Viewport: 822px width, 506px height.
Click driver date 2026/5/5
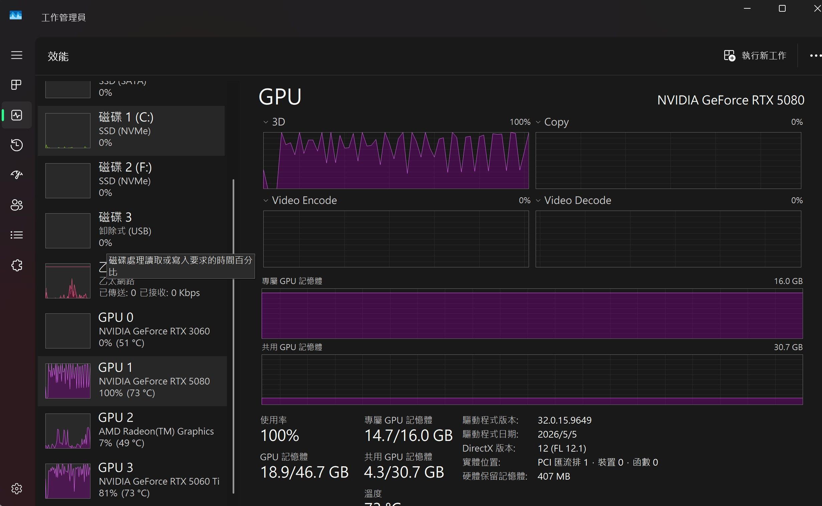click(557, 434)
